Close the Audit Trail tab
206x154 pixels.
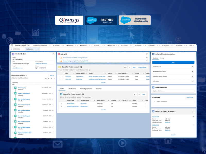pos(118,45)
